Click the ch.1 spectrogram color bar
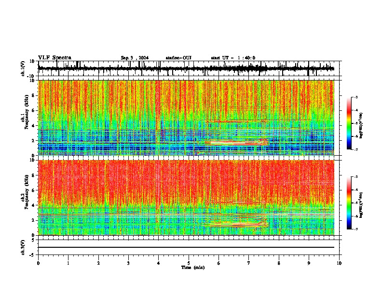The width and height of the screenshot is (382, 295). click(x=349, y=123)
